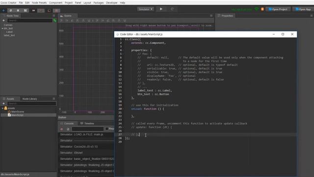Select the label_test node
The width and height of the screenshot is (314, 177).
point(9,35)
